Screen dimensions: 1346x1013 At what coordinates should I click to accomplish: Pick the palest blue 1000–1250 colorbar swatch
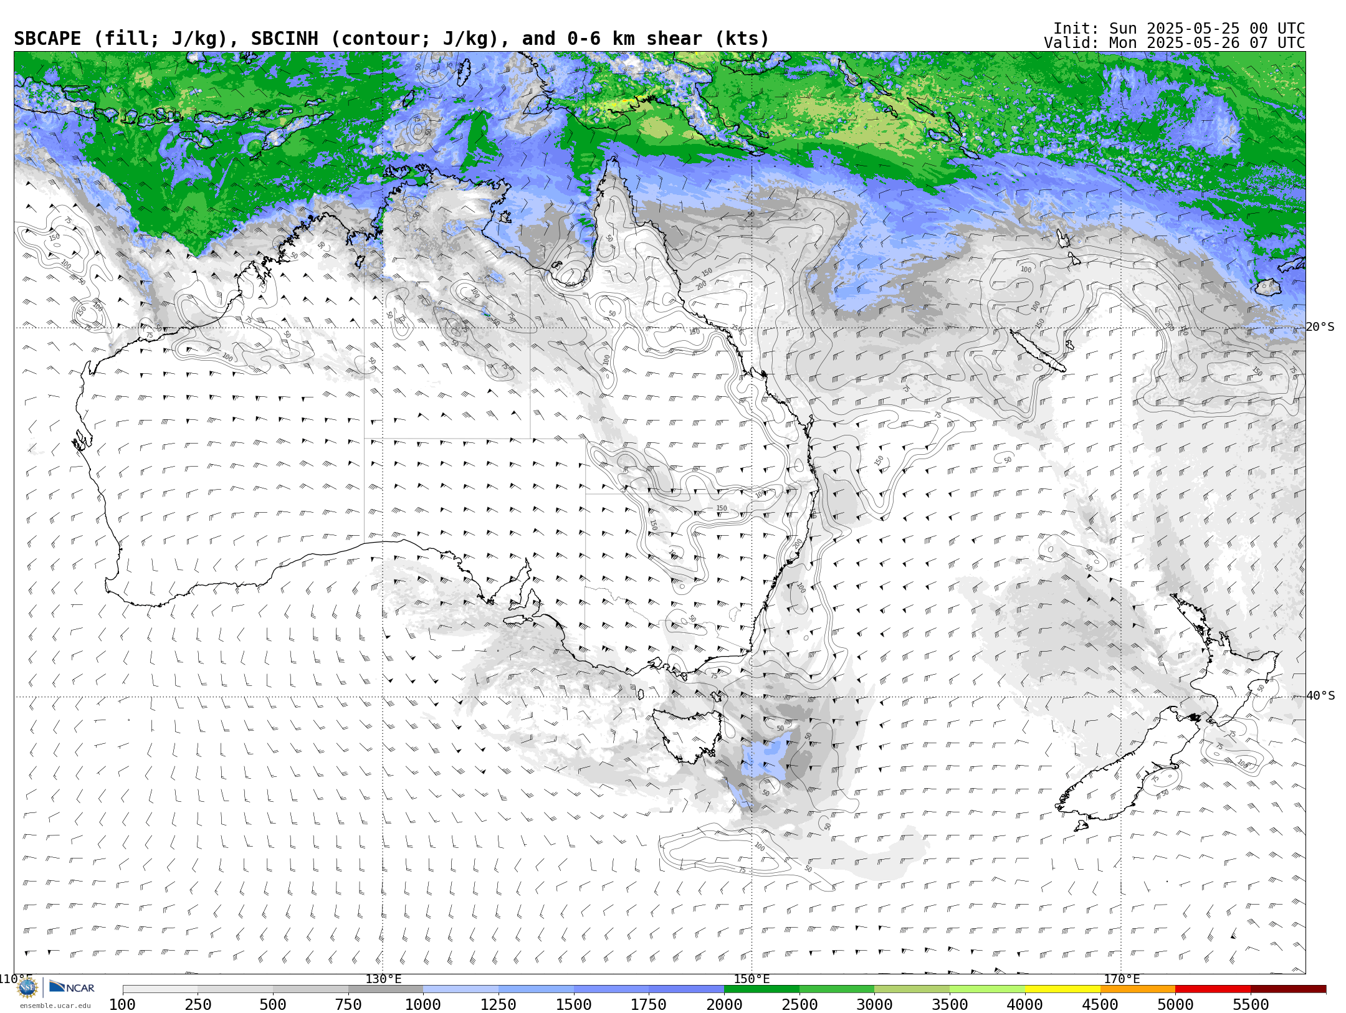click(x=461, y=989)
